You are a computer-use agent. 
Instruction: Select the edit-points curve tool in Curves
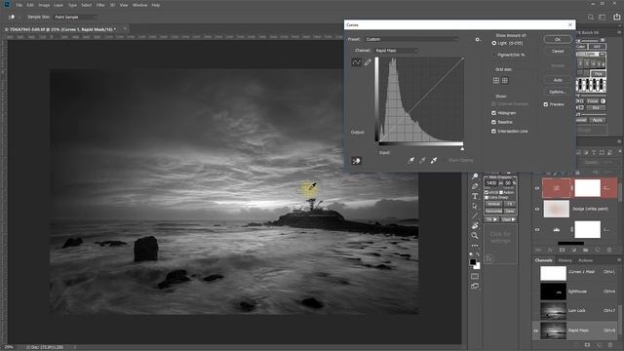click(x=356, y=61)
